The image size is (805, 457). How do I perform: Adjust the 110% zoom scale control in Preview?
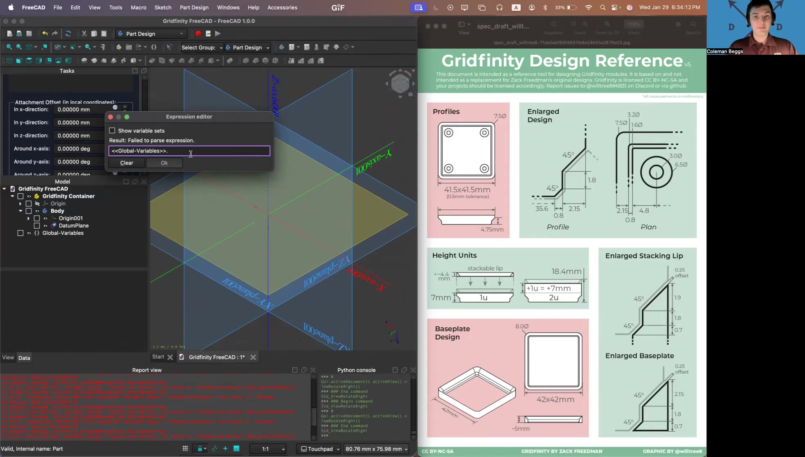pos(633,24)
